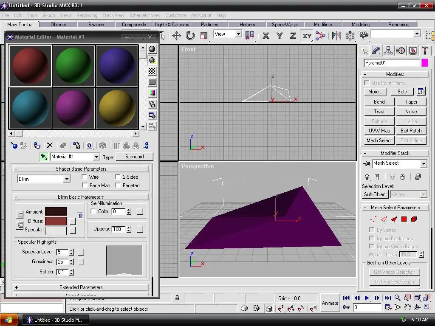This screenshot has height=326, width=435.
Task: Enable the Face Map checkbox
Action: click(85, 185)
